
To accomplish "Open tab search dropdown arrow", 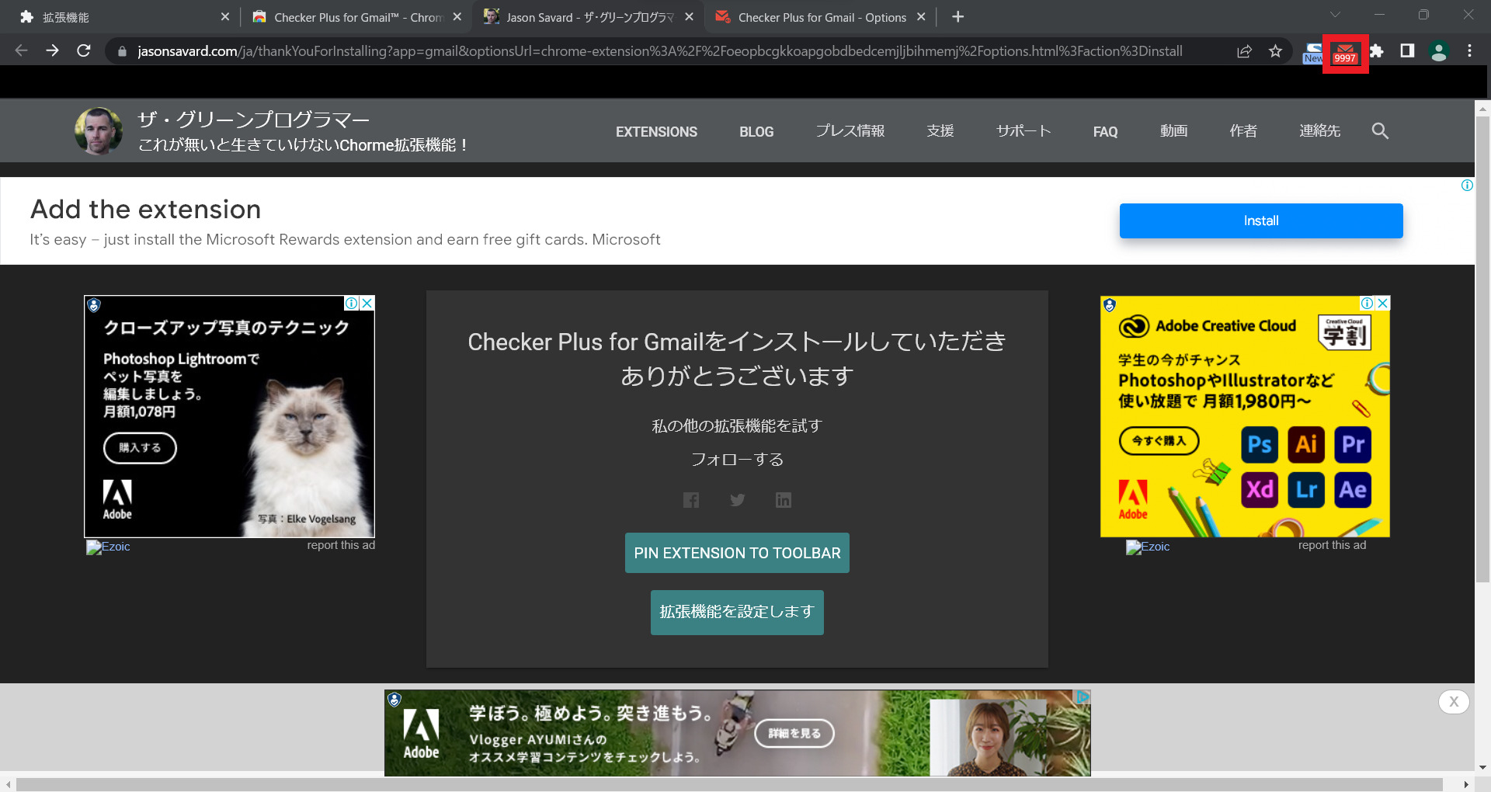I will 1335,16.
